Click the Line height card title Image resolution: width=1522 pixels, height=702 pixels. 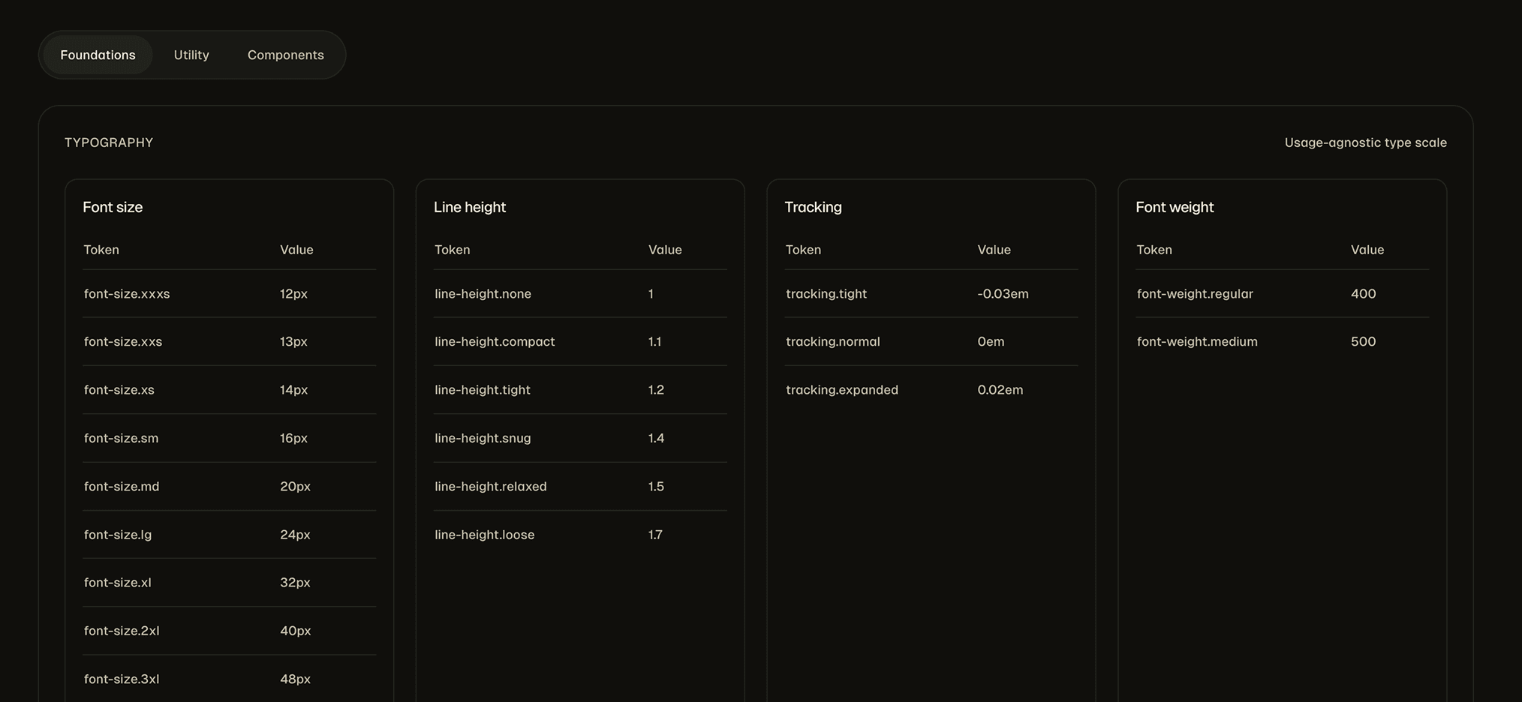coord(470,207)
